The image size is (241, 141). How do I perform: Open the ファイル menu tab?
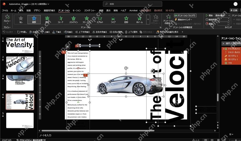(x=5, y=10)
